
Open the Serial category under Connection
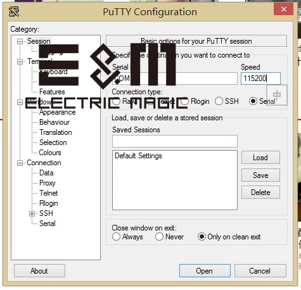(x=48, y=224)
